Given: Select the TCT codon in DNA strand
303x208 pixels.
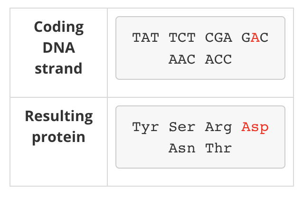Looking at the screenshot, I should point(182,38).
